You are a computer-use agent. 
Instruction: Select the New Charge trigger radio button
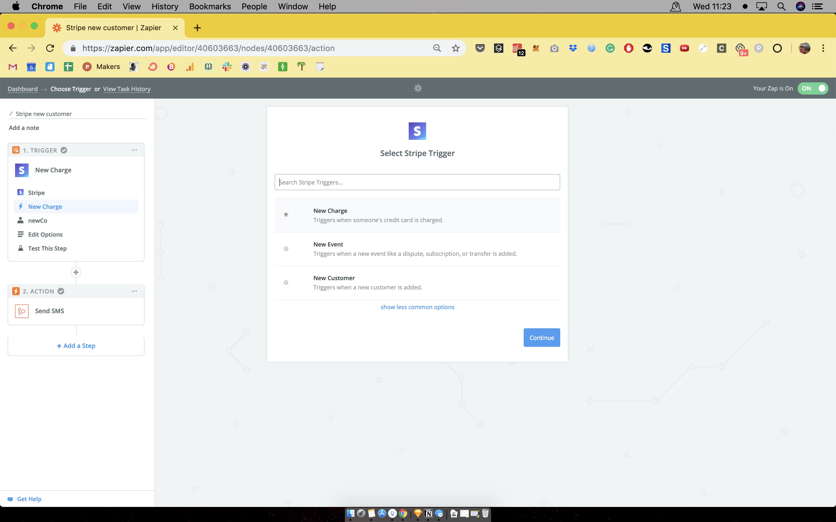point(286,214)
